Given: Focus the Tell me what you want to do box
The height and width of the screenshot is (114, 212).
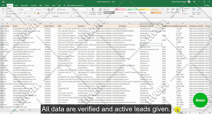Looking at the screenshot, I should point(75,5).
